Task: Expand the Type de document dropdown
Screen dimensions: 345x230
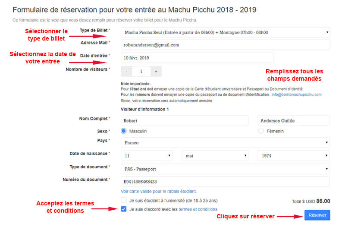Action: click(225, 169)
